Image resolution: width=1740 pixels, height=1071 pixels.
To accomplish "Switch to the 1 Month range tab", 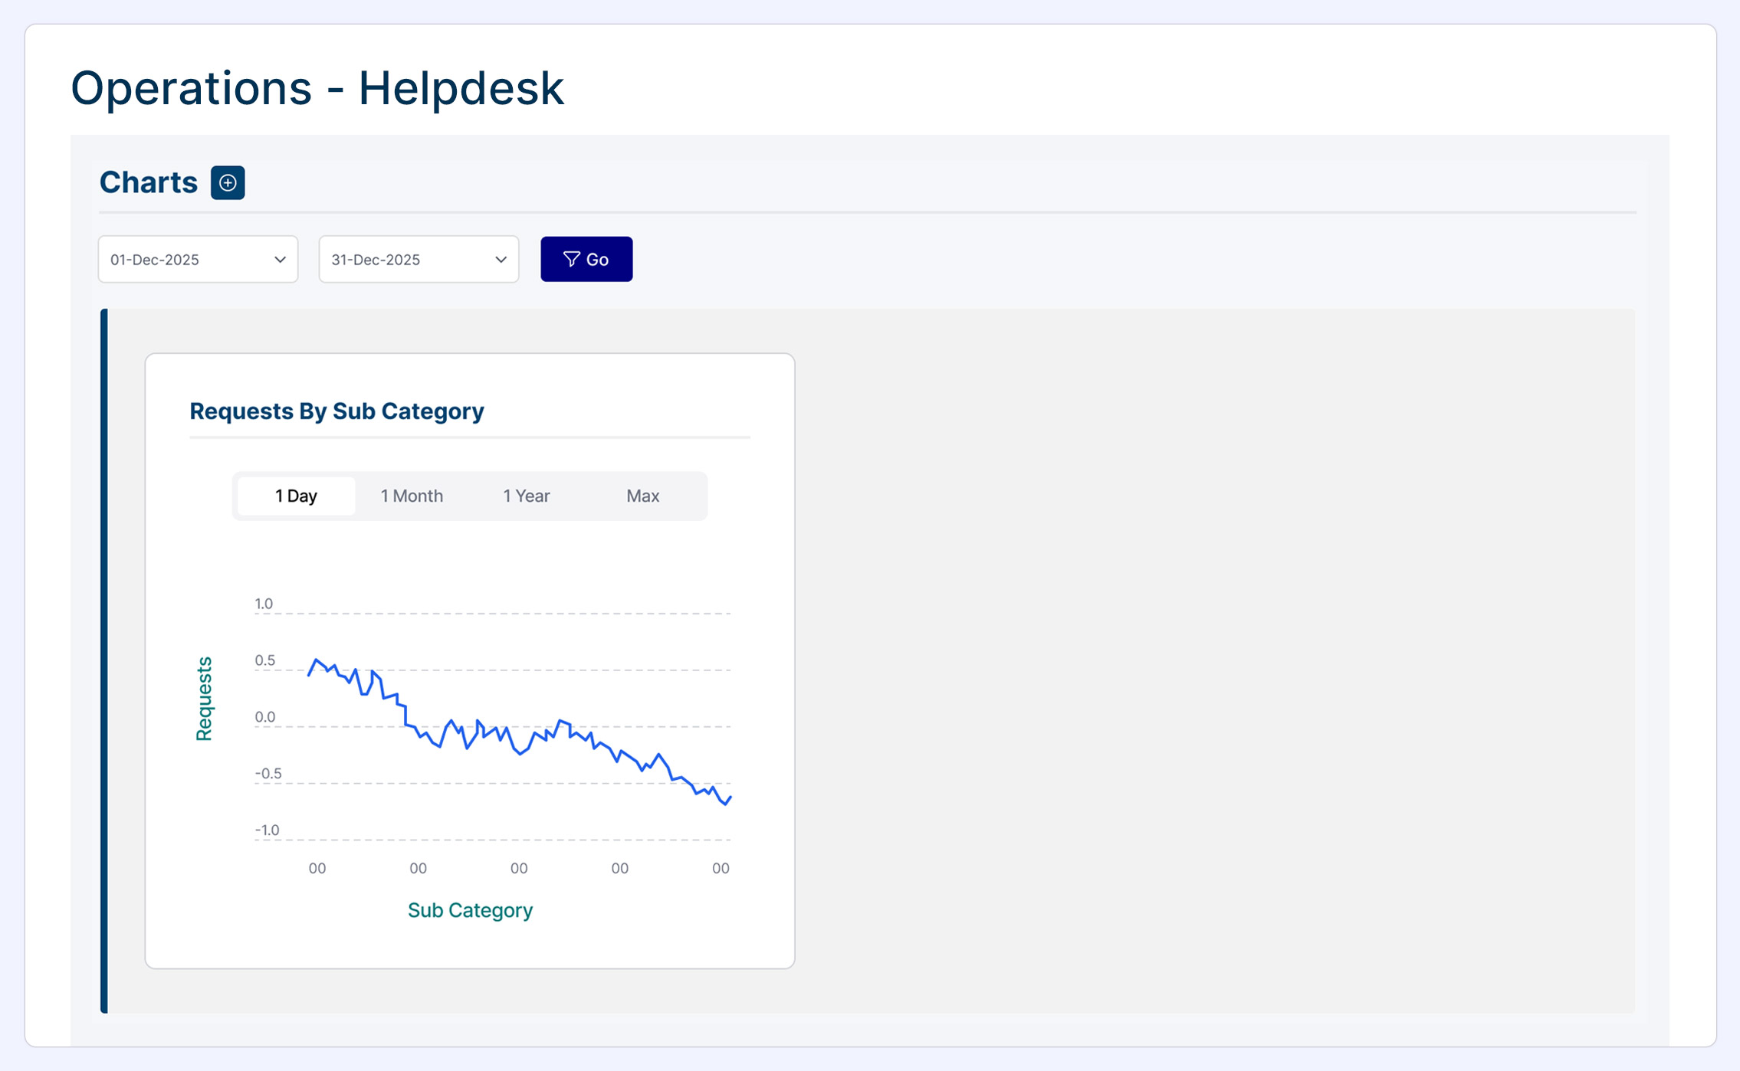I will (412, 496).
